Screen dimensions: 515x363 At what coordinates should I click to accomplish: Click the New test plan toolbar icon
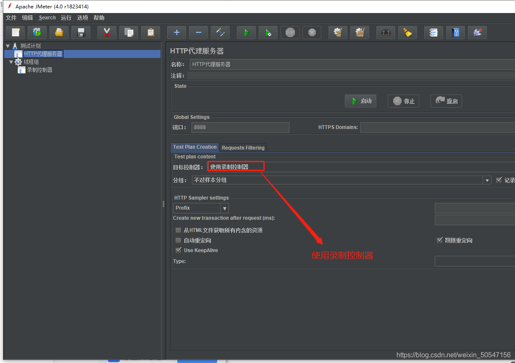point(16,32)
